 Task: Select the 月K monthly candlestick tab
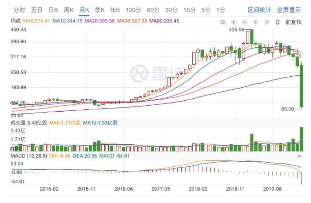(84, 10)
